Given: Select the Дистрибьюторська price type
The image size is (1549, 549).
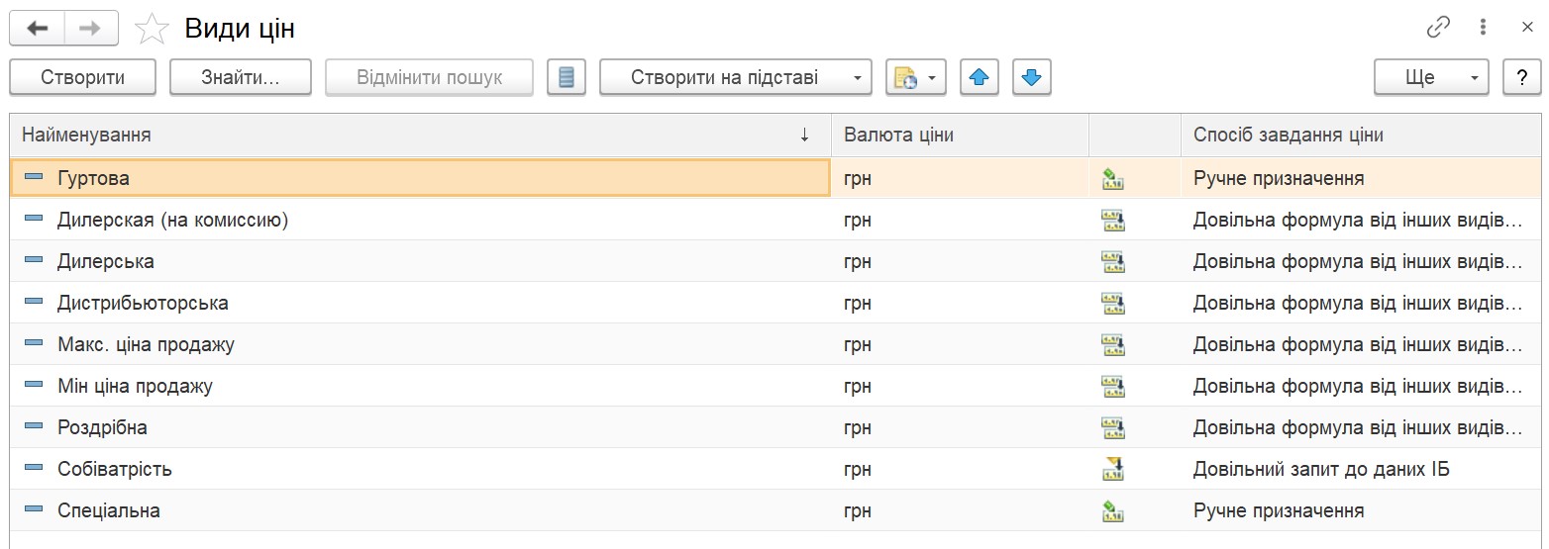Looking at the screenshot, I should tap(775, 303).
